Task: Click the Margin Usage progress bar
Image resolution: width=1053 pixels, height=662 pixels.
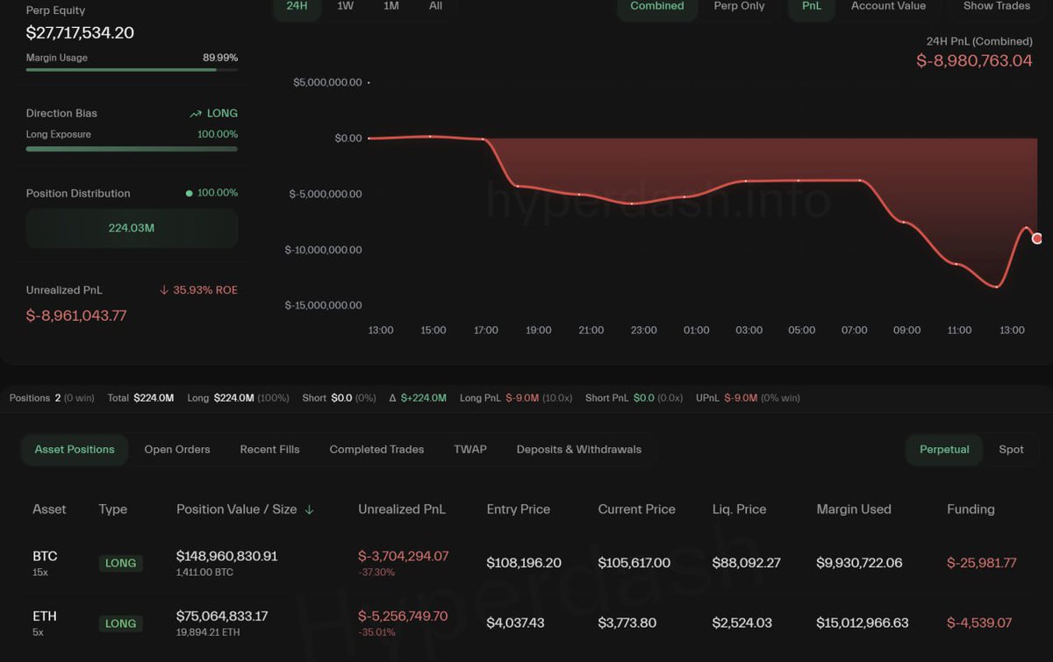Action: pyautogui.click(x=132, y=69)
